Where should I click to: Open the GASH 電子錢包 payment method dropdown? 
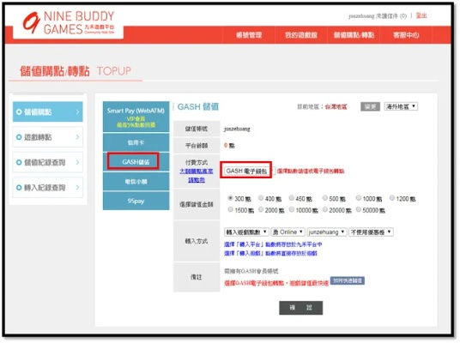tap(249, 171)
